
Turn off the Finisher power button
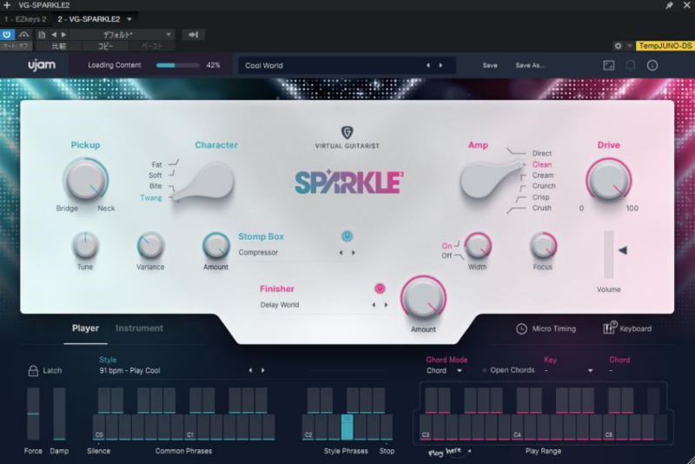tap(380, 288)
